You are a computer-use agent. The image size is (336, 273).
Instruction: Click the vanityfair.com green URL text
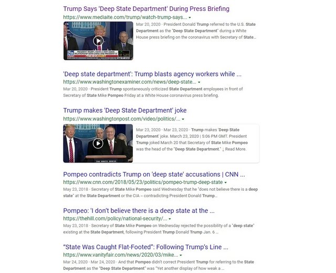pos(120,255)
